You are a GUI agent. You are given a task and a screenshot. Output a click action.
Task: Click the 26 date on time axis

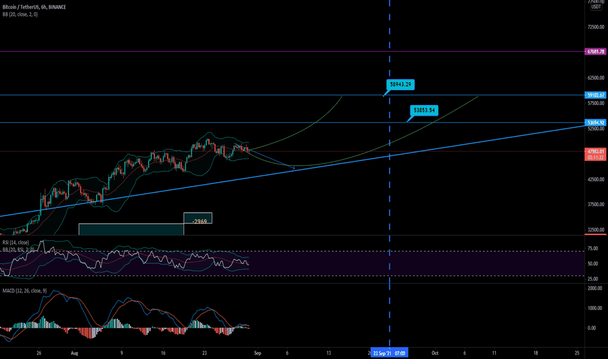[x=38, y=353]
